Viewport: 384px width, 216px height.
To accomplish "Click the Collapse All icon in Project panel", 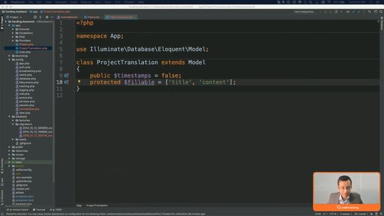I will [x=41, y=17].
